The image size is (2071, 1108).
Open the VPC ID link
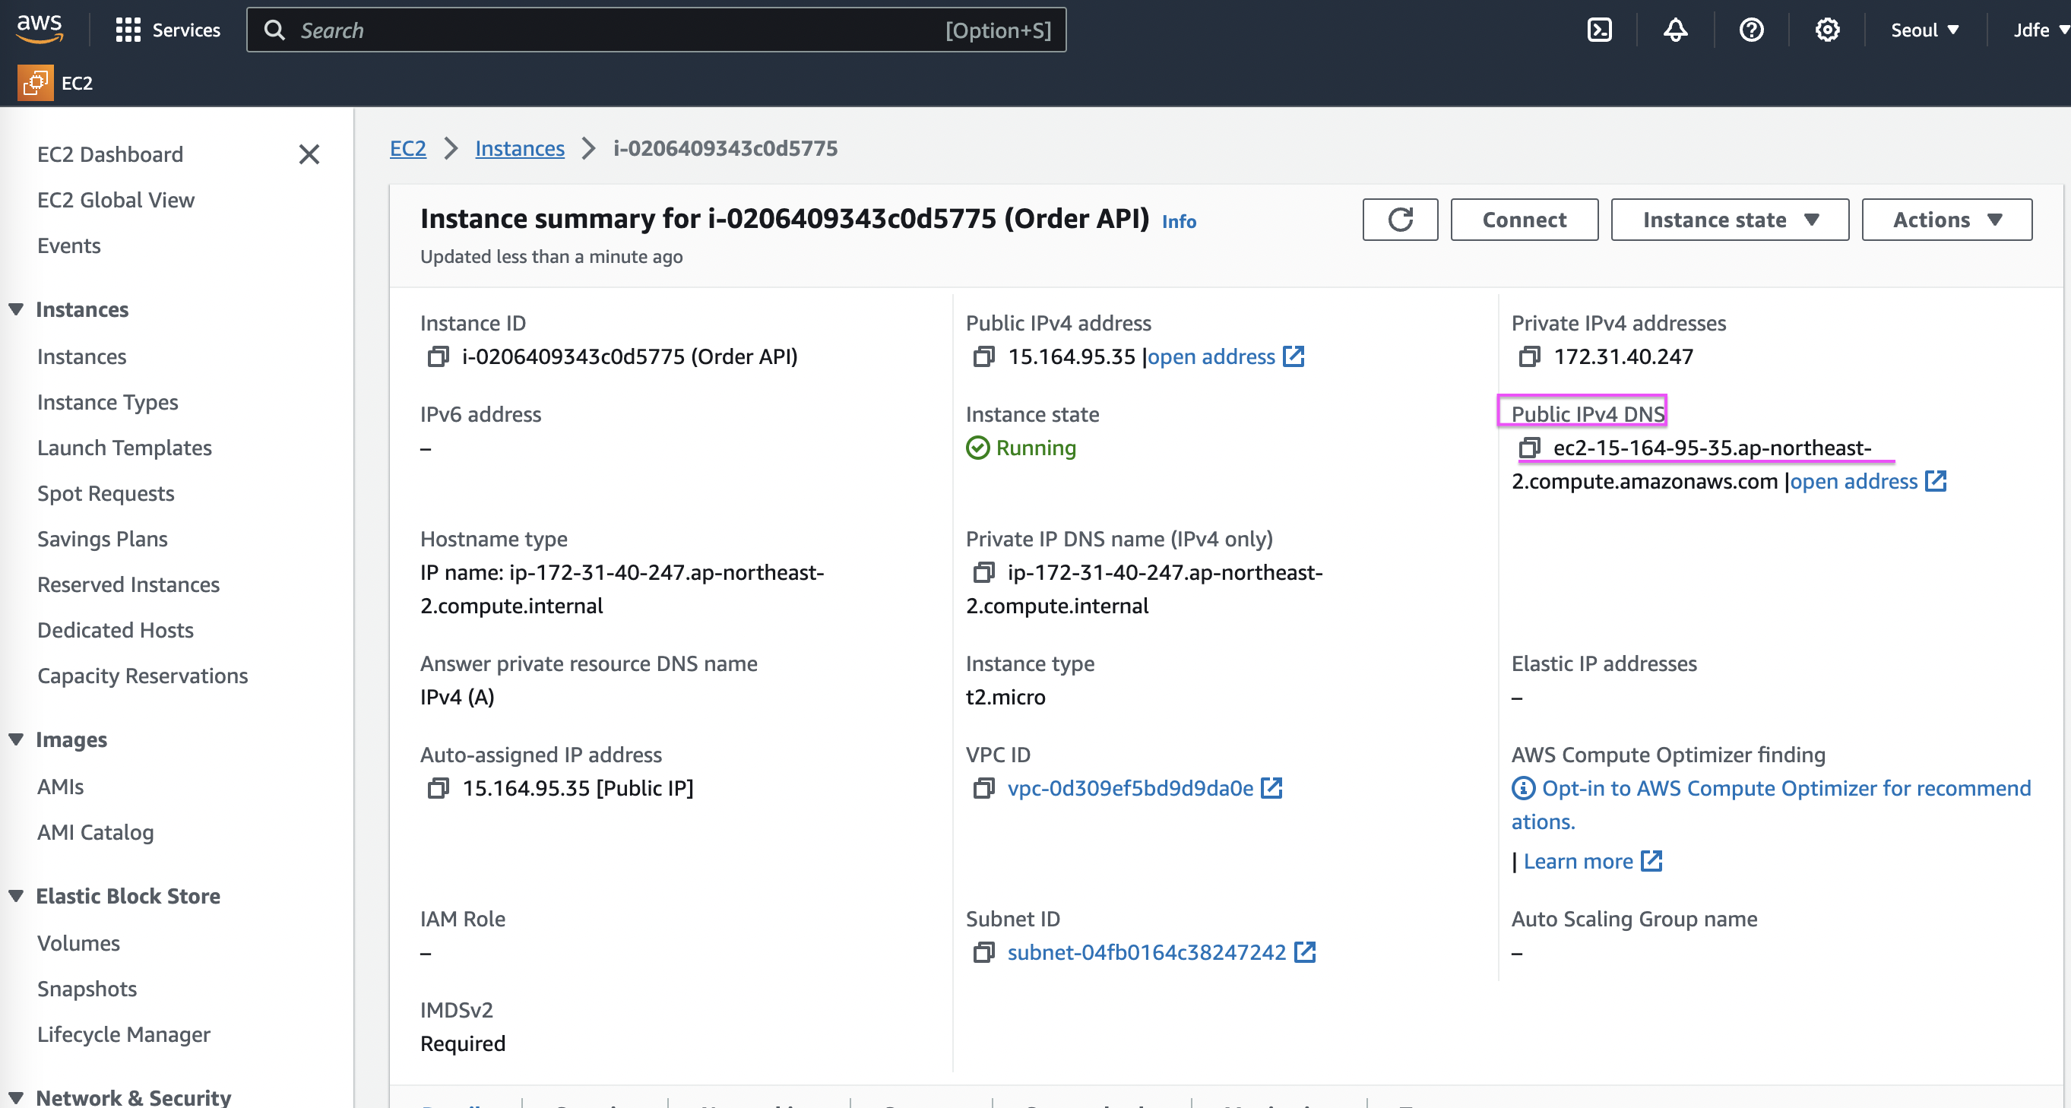[1129, 788]
